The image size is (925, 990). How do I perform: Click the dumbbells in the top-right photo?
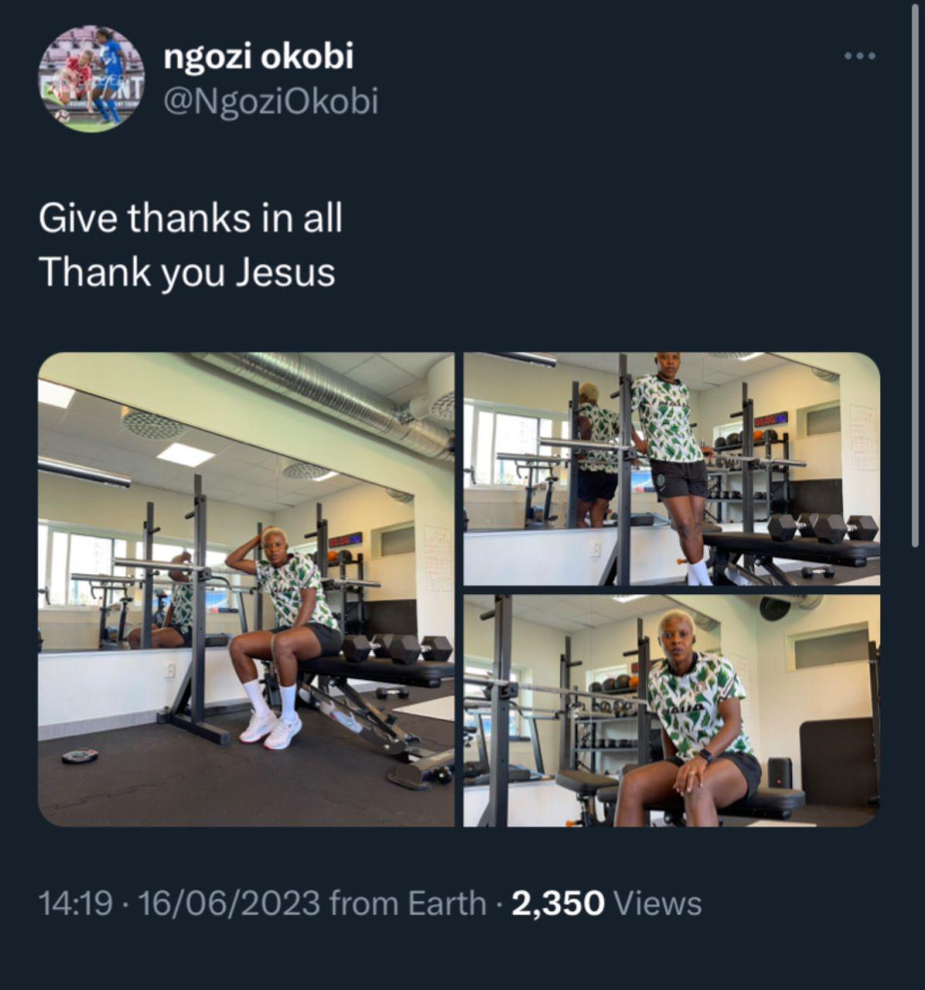pyautogui.click(x=823, y=527)
